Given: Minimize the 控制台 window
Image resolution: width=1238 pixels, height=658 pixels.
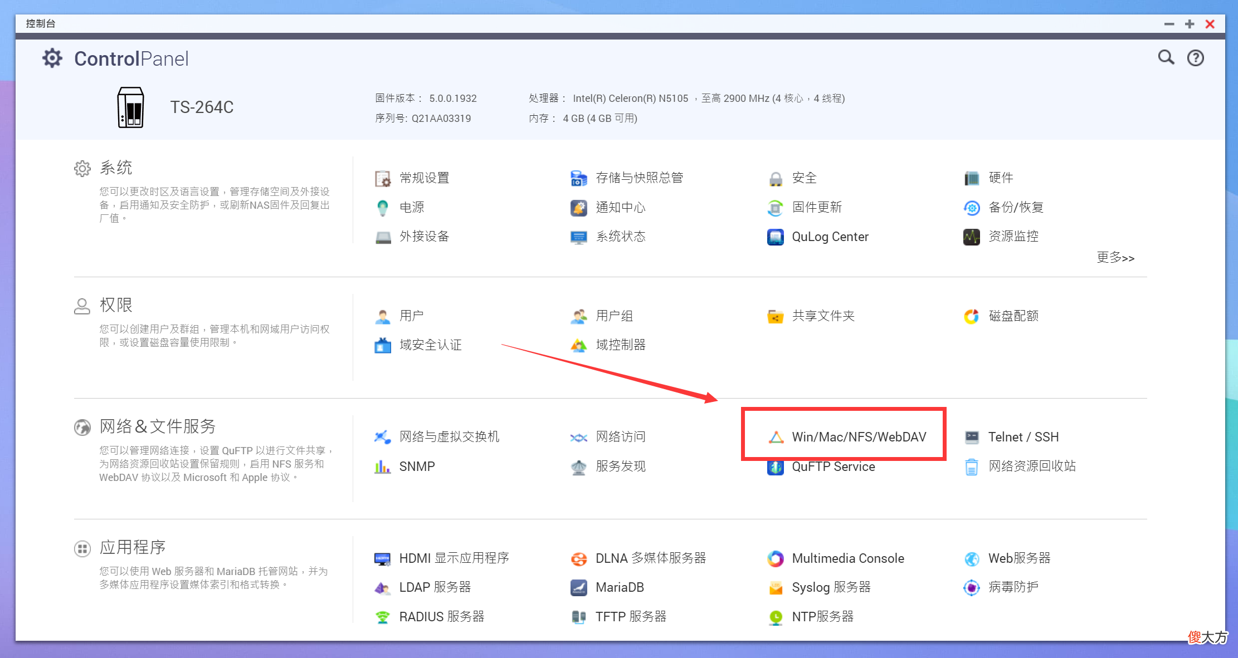Looking at the screenshot, I should coord(1169,24).
